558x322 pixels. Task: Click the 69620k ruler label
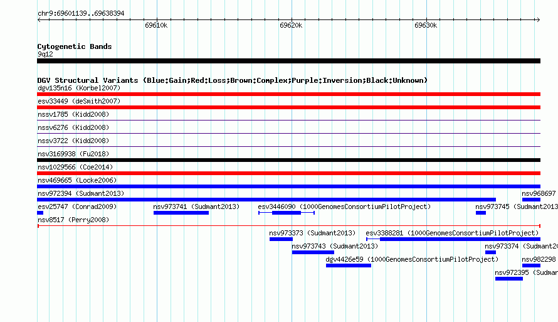pyautogui.click(x=291, y=25)
